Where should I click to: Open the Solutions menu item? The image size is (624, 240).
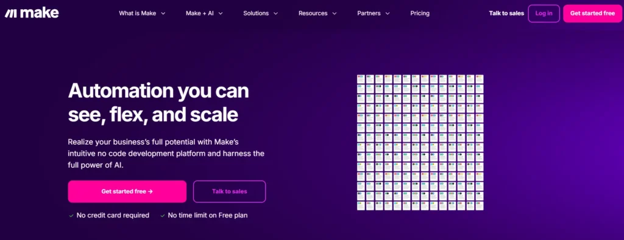point(256,13)
